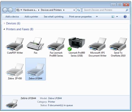Select the Microsoft XPS Document Writer icon

pos(97,44)
